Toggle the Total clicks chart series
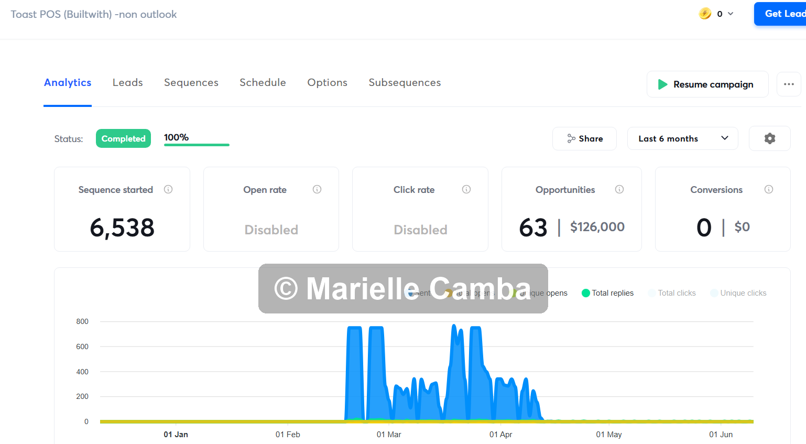The height and width of the screenshot is (444, 806). coord(672,293)
